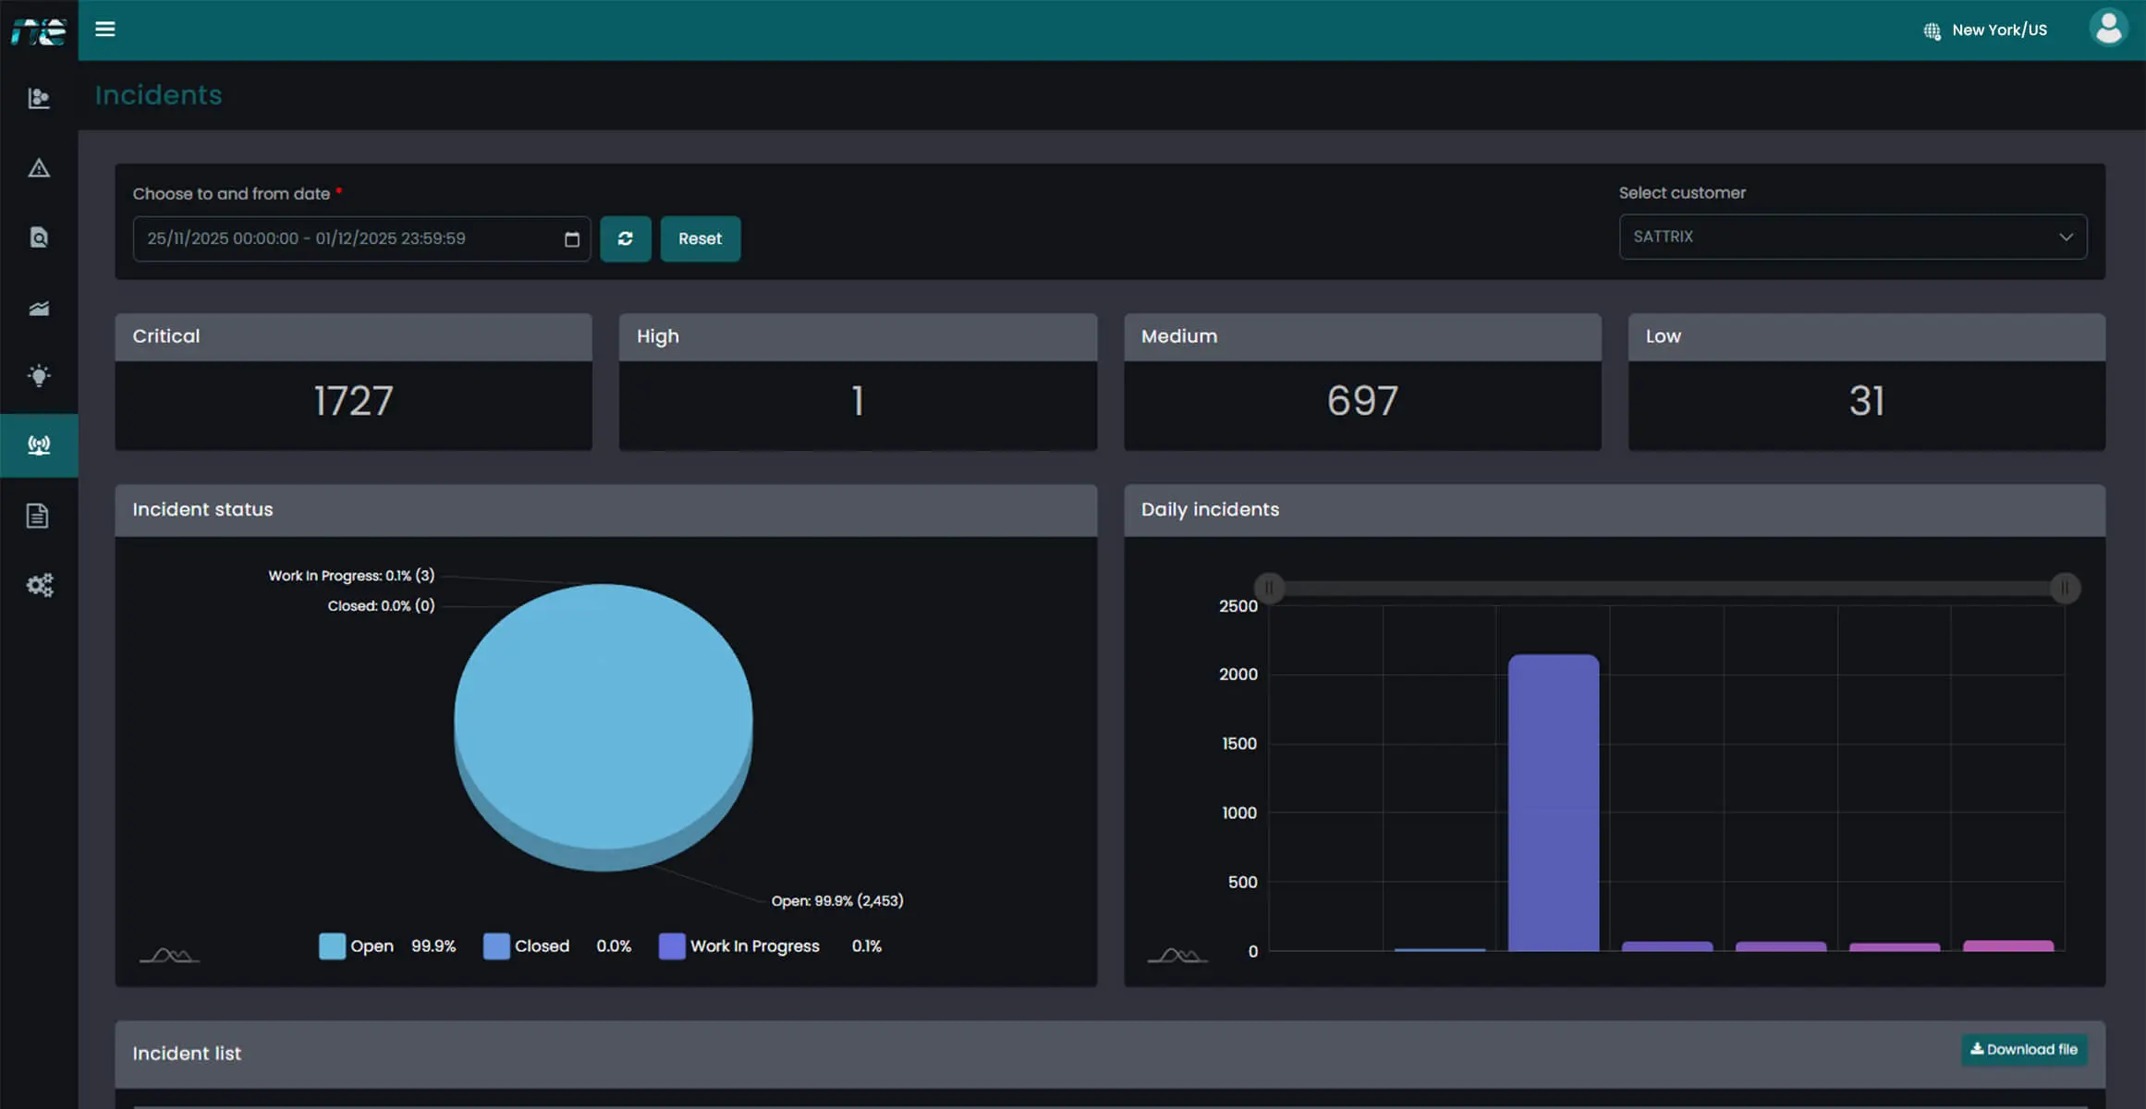The width and height of the screenshot is (2146, 1109).
Task: Open the dashboard chart sidebar icon
Action: click(x=39, y=98)
